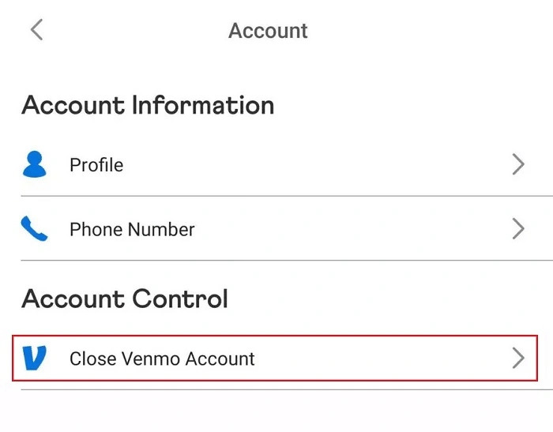This screenshot has height=432, width=553.
Task: Click the Account Information section heading
Action: tap(148, 105)
